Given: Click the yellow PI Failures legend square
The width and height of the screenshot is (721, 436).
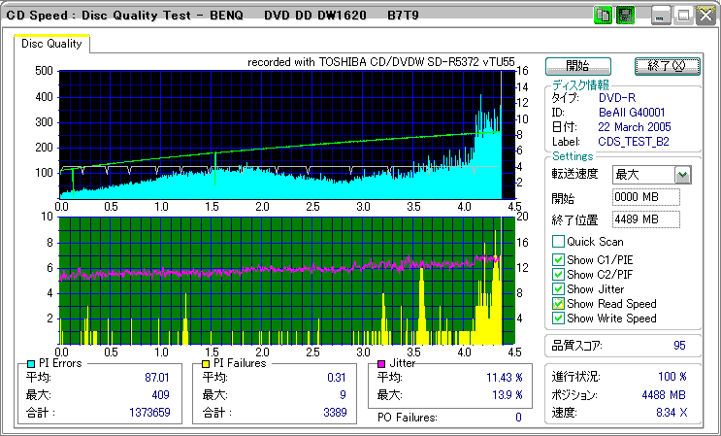Looking at the screenshot, I should (206, 363).
